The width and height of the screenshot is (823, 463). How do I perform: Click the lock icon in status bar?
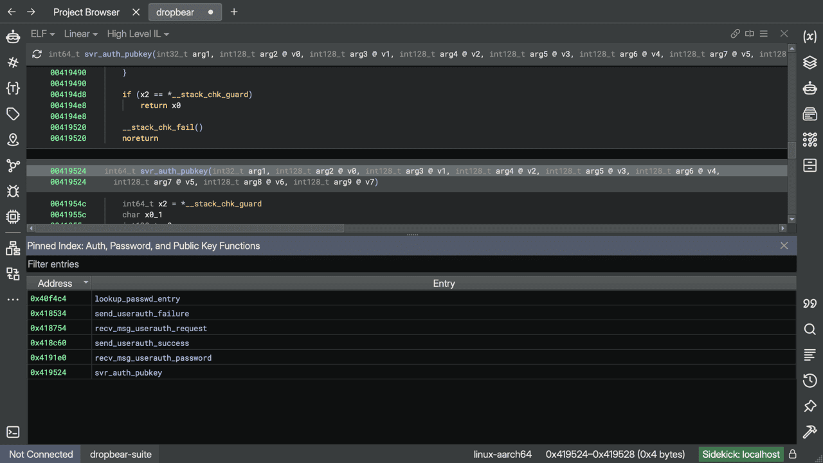[793, 454]
